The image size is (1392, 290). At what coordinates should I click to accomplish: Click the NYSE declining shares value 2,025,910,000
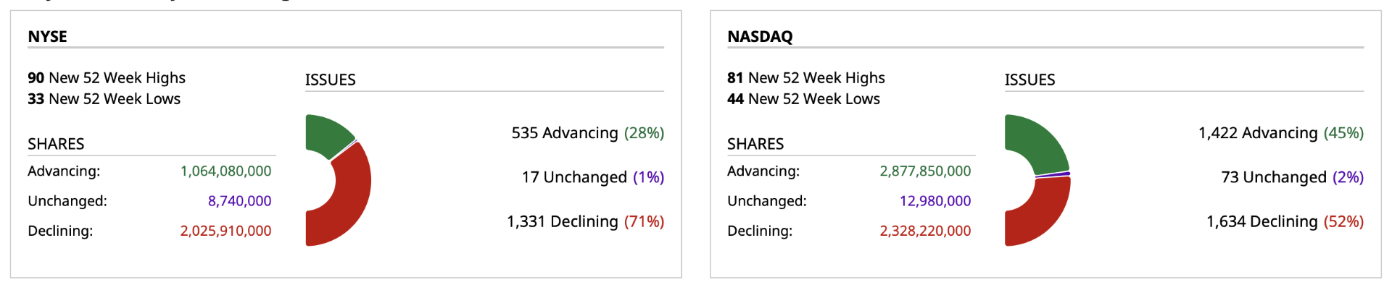click(x=225, y=231)
